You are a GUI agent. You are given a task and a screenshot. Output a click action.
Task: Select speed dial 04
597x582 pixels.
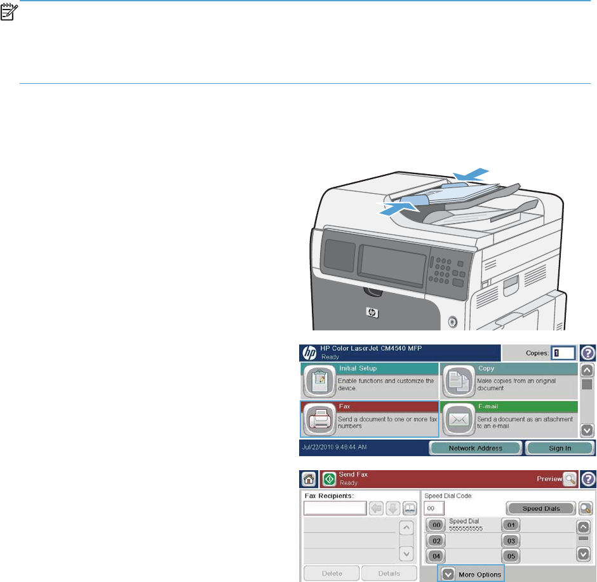pos(436,556)
